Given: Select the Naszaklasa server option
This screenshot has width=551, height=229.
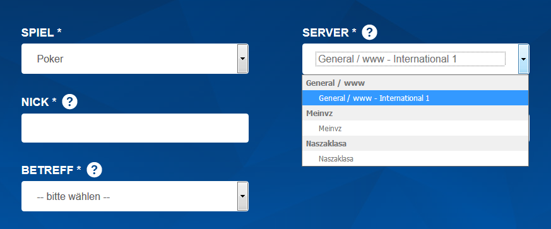Looking at the screenshot, I should click(415, 159).
